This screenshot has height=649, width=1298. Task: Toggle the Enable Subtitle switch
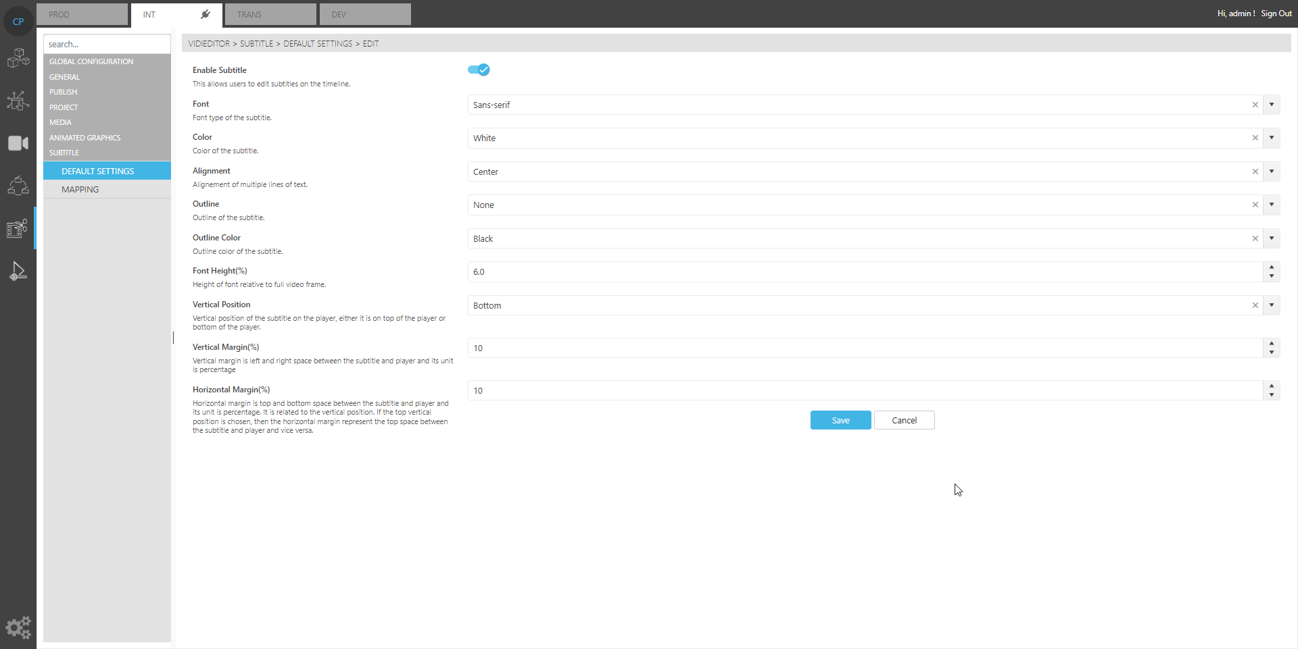(x=479, y=70)
